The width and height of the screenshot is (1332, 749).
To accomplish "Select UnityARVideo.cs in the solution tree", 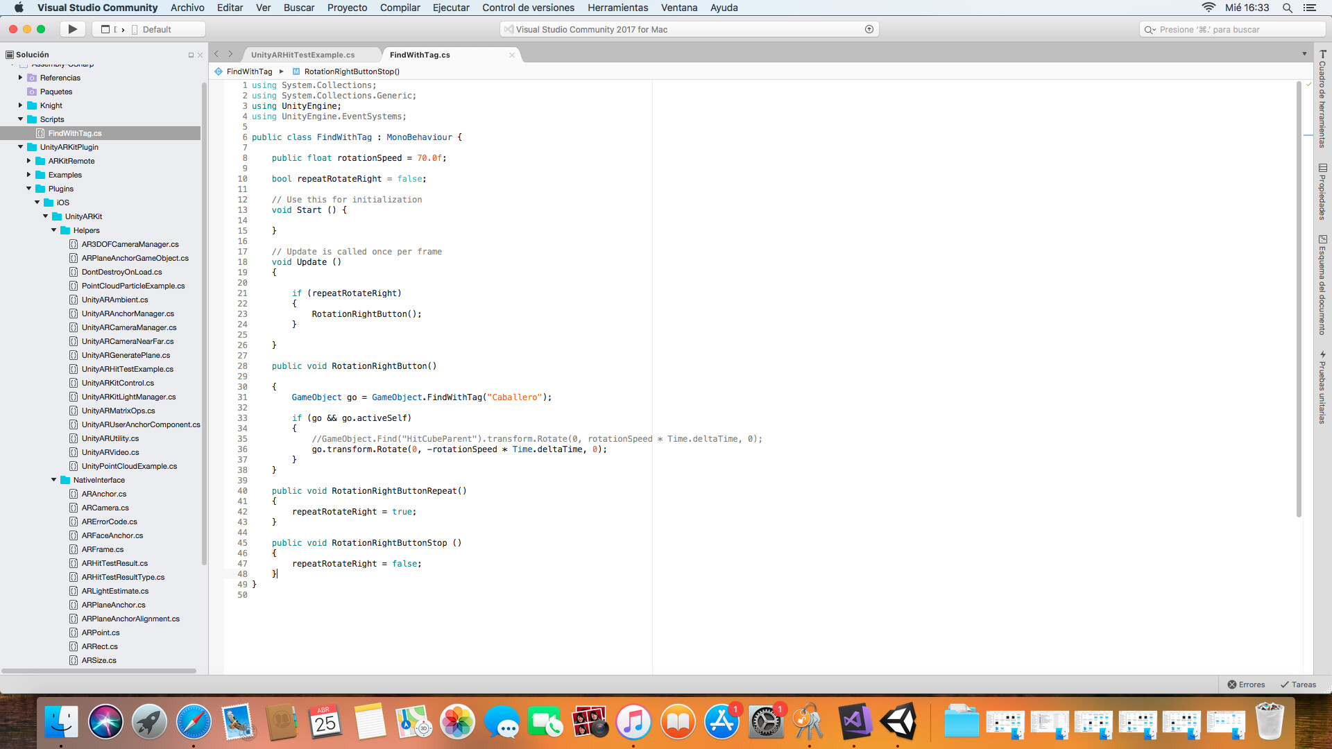I will (110, 452).
